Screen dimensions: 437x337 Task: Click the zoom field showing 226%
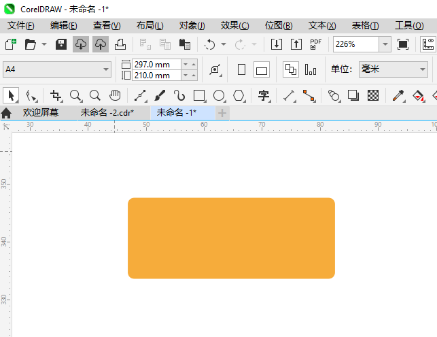point(356,44)
